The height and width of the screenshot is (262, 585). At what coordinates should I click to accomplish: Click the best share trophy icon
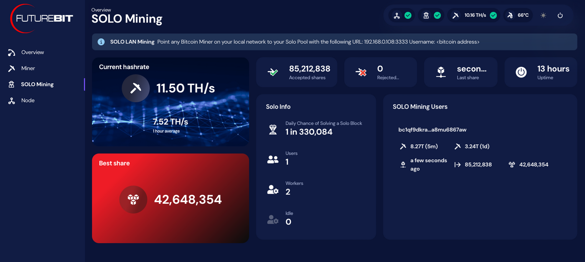[x=133, y=200]
